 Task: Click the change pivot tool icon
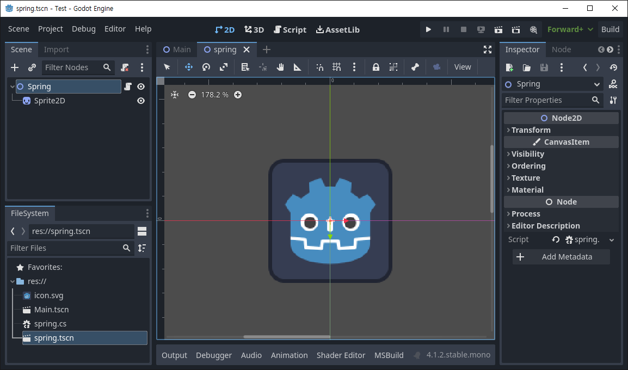[263, 67]
